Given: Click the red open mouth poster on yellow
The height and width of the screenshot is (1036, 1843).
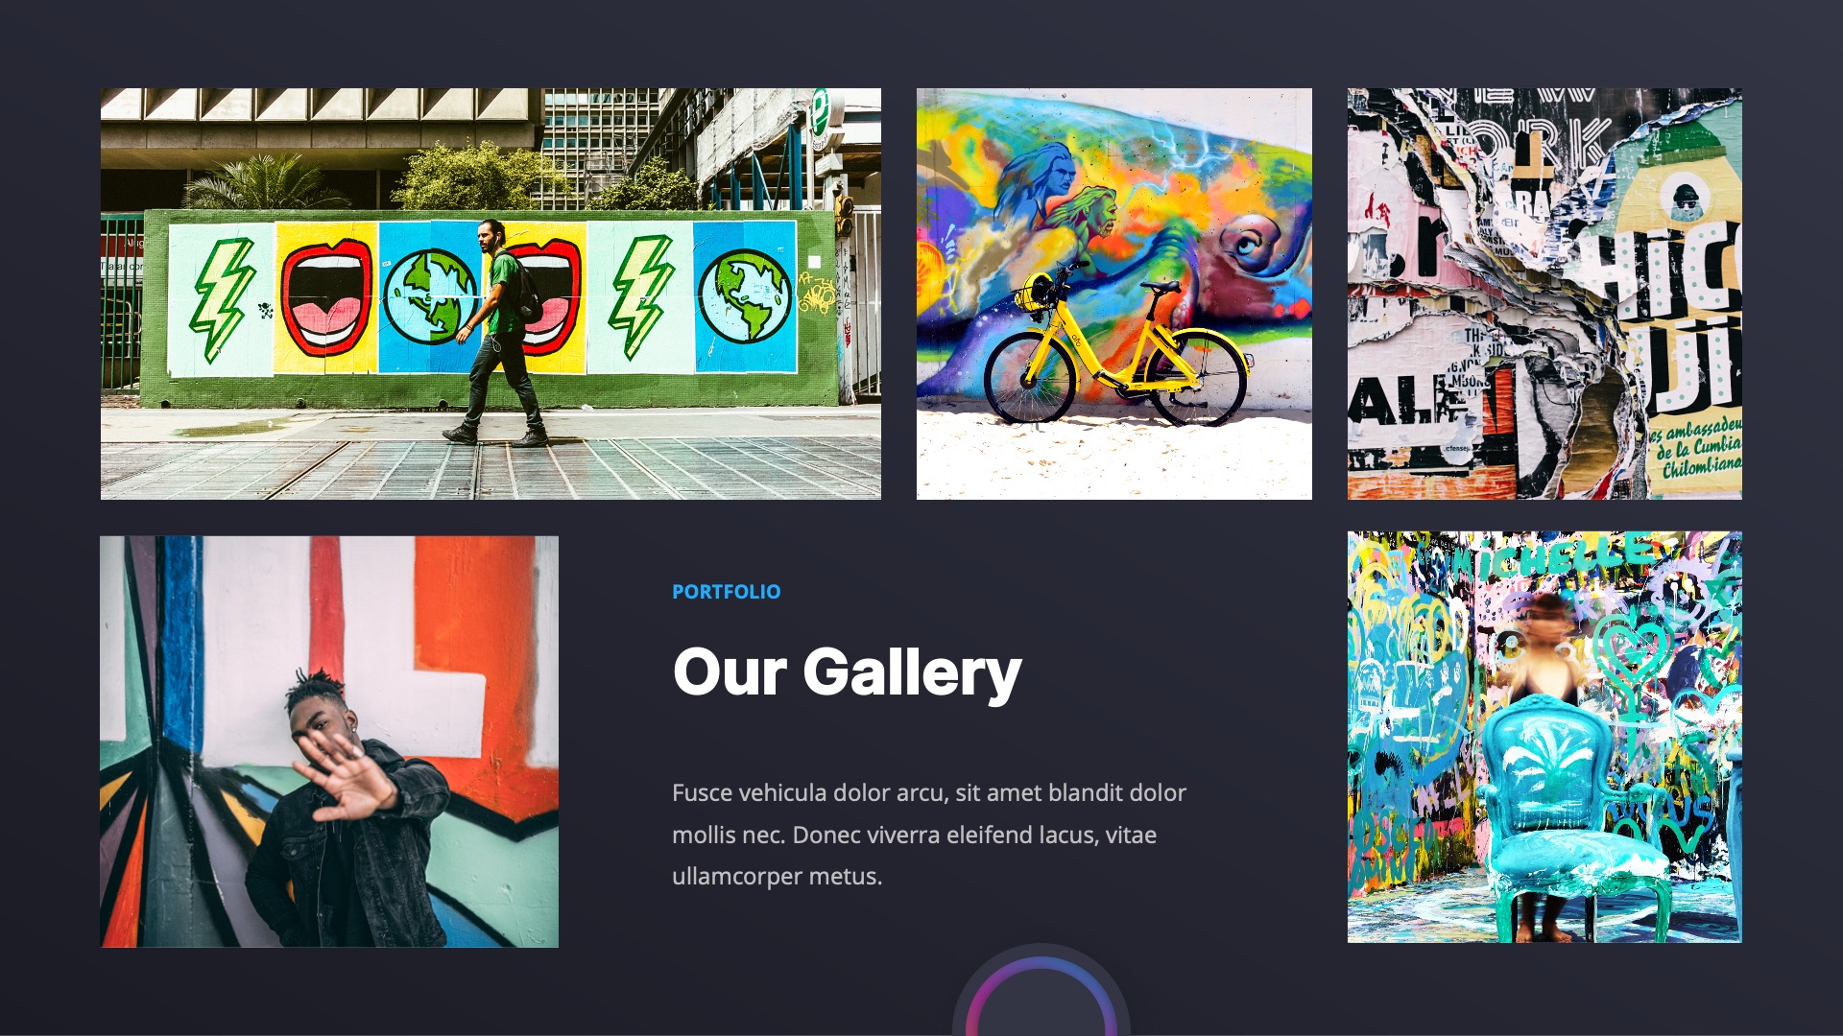Looking at the screenshot, I should 325,299.
